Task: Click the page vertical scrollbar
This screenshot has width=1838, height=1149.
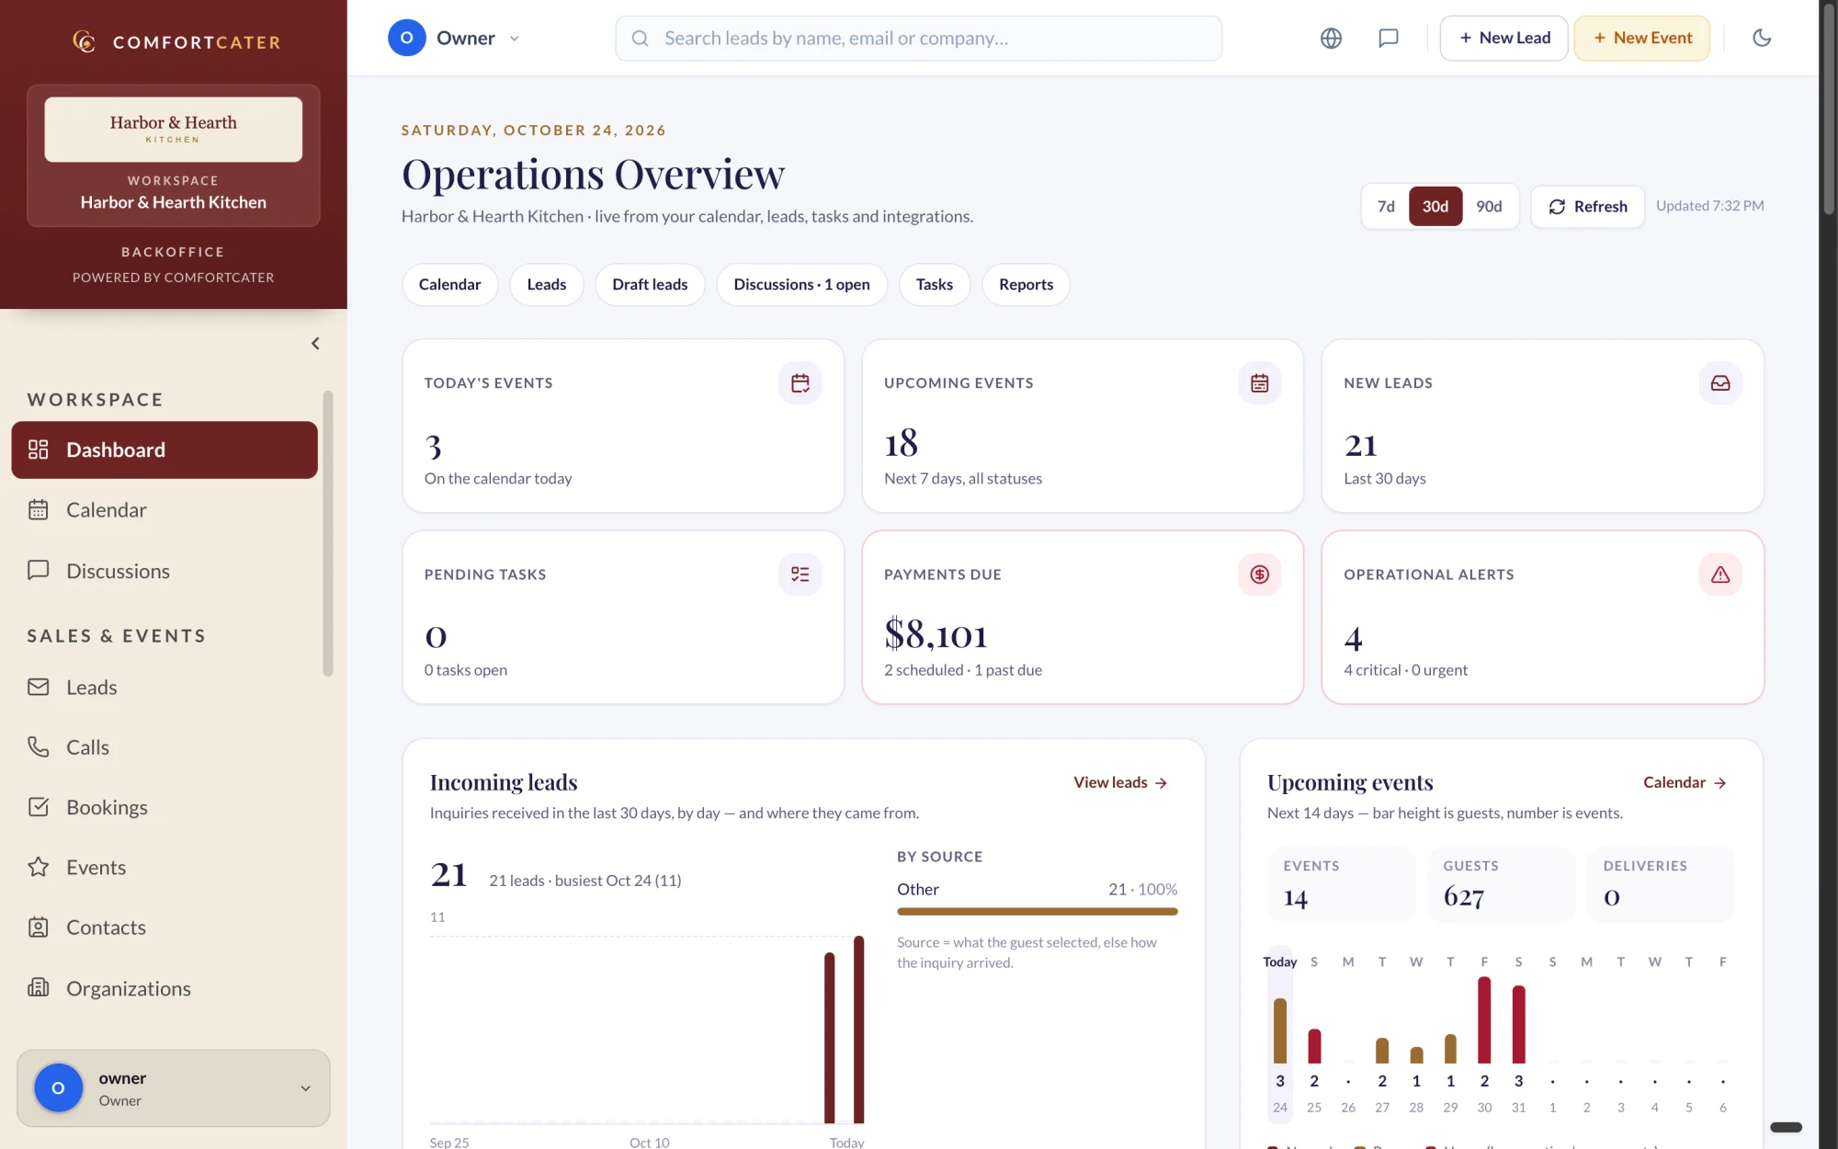Action: [1828, 110]
